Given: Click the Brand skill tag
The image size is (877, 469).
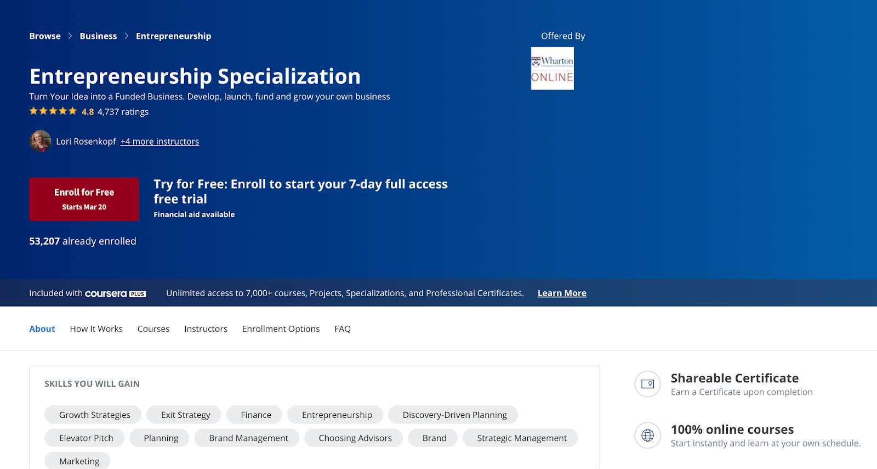Looking at the screenshot, I should (433, 438).
